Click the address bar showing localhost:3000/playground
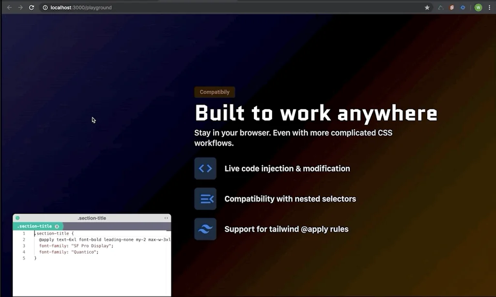 pos(82,7)
